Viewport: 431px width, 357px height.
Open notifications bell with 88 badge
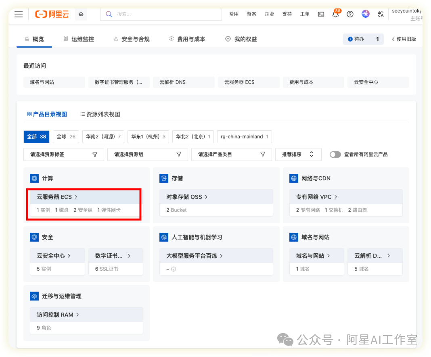tap(336, 13)
